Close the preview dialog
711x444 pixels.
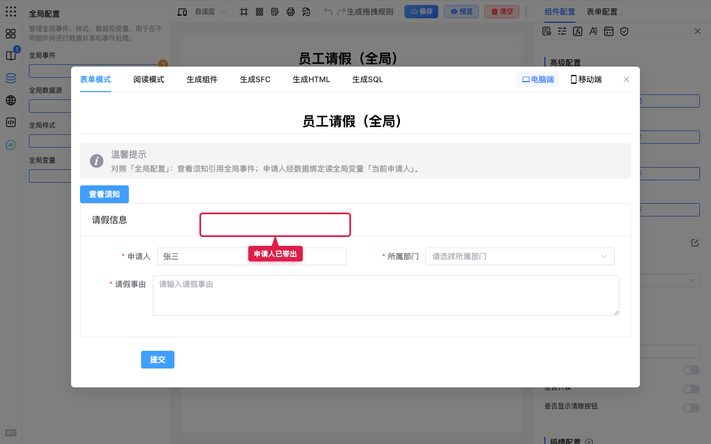pyautogui.click(x=627, y=79)
